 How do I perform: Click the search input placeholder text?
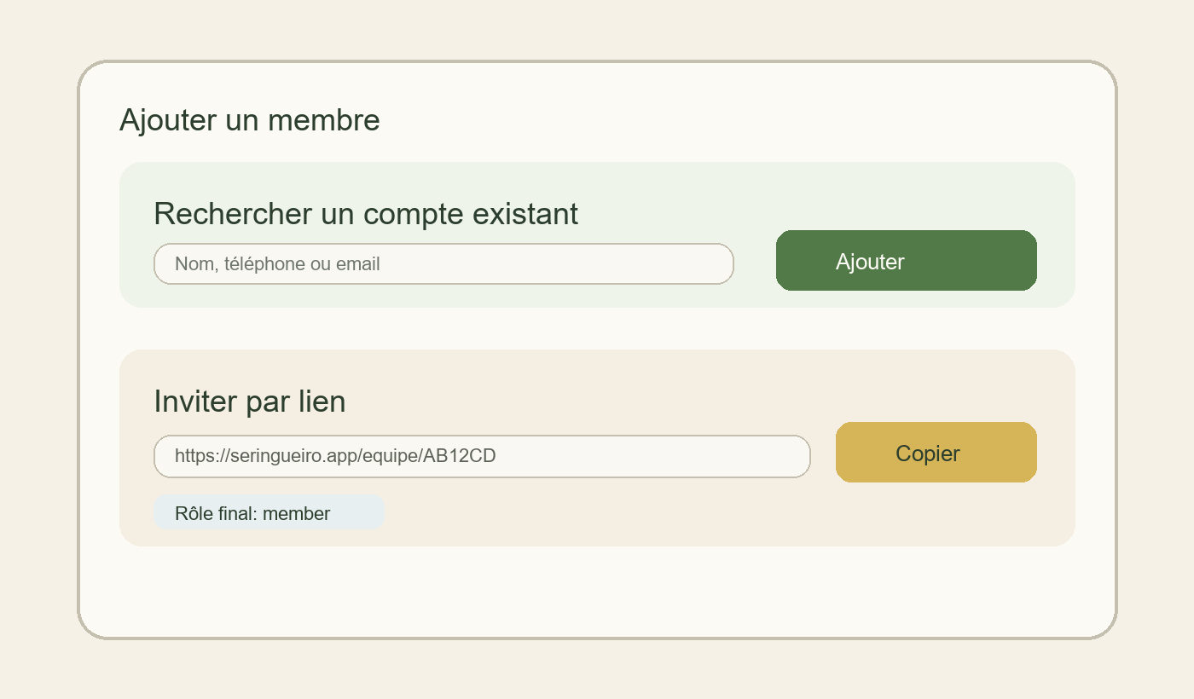[x=275, y=263]
